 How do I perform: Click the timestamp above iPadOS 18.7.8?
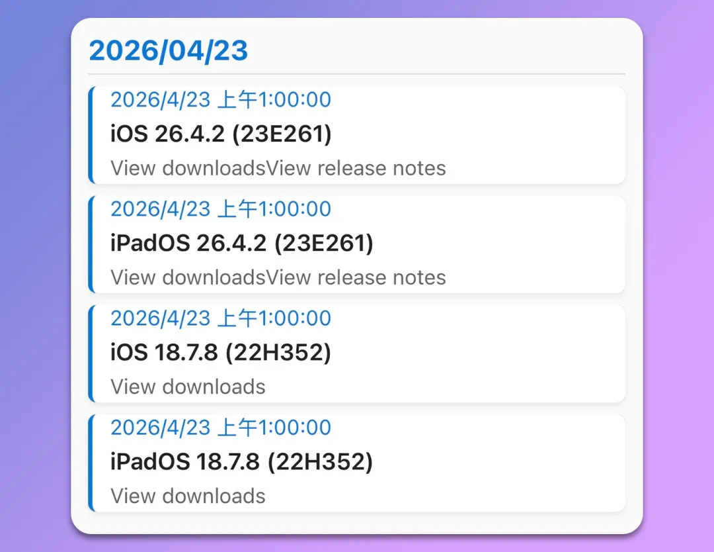point(221,428)
